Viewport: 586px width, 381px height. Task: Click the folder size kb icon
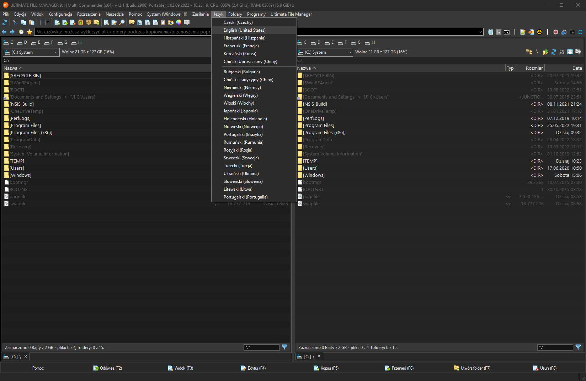click(x=132, y=22)
